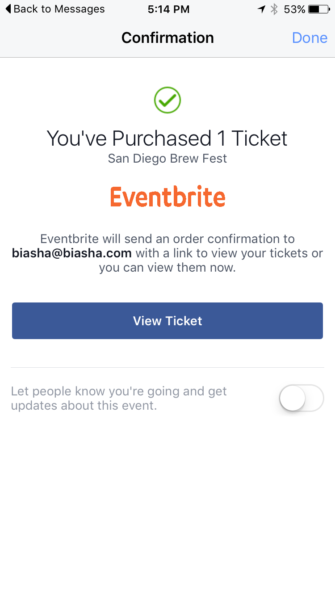
Task: Return via the 'Back to Messages' text
Action: pyautogui.click(x=59, y=9)
